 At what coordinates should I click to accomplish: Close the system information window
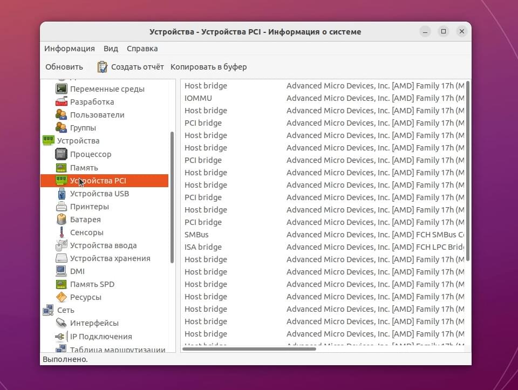coord(461,31)
